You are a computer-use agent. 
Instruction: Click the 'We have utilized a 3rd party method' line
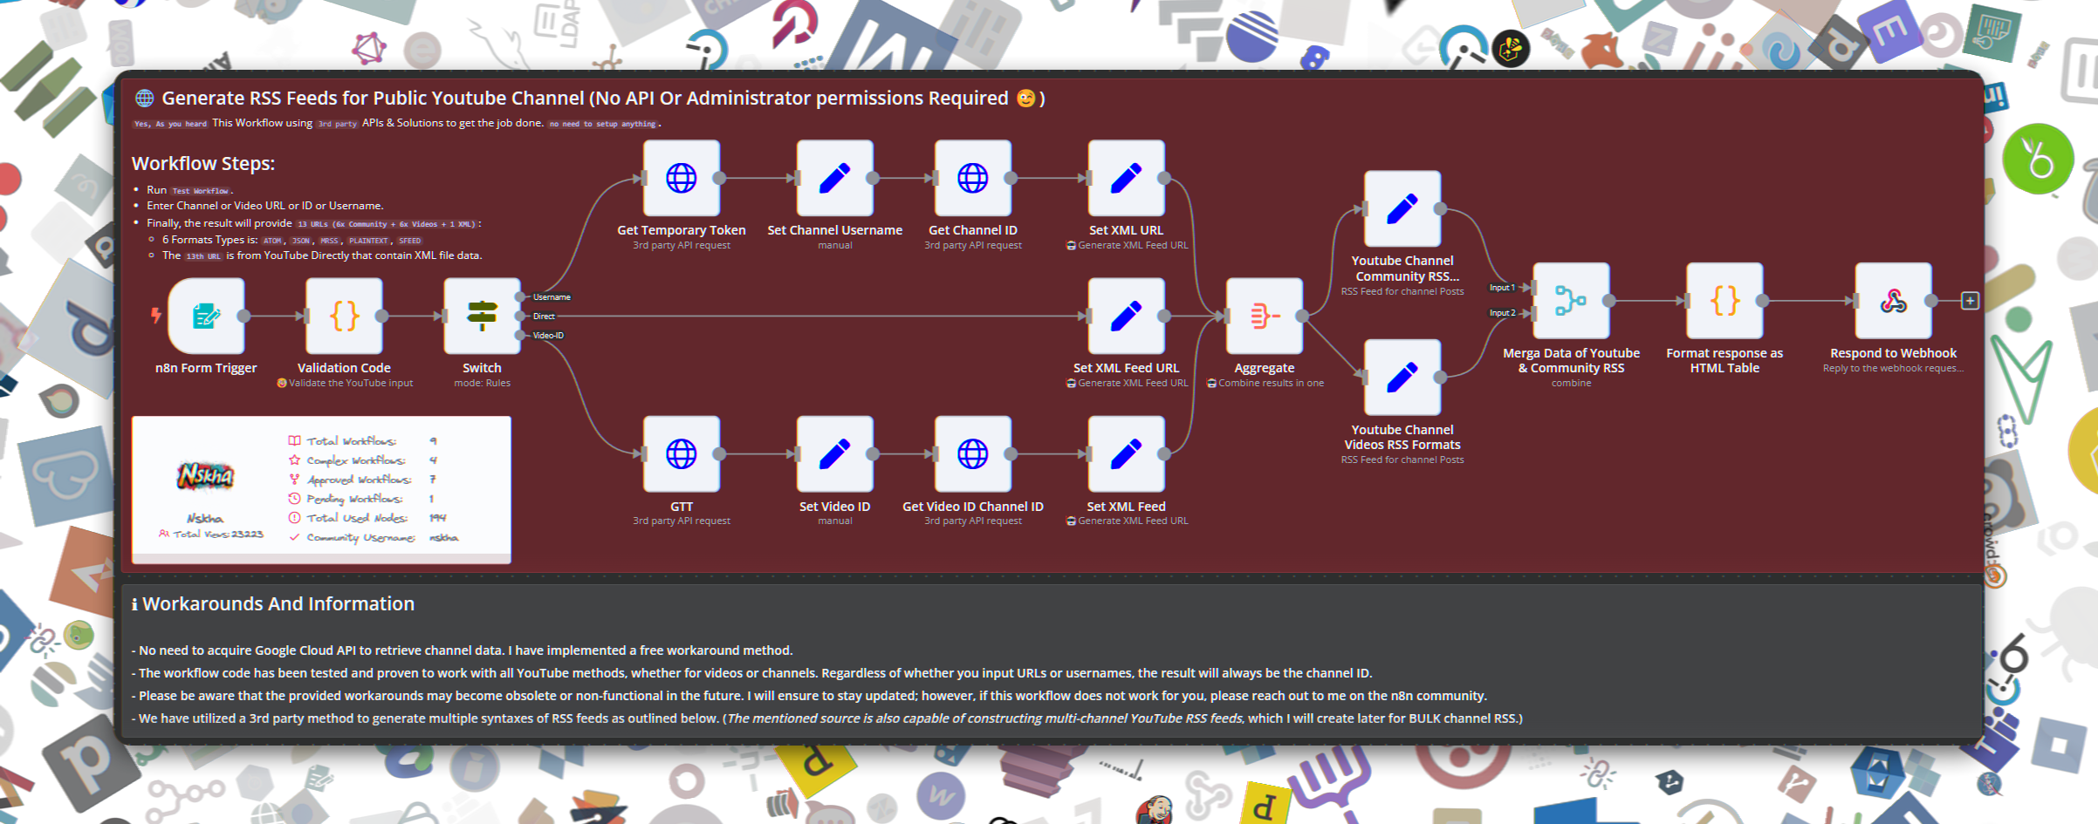[x=827, y=718]
